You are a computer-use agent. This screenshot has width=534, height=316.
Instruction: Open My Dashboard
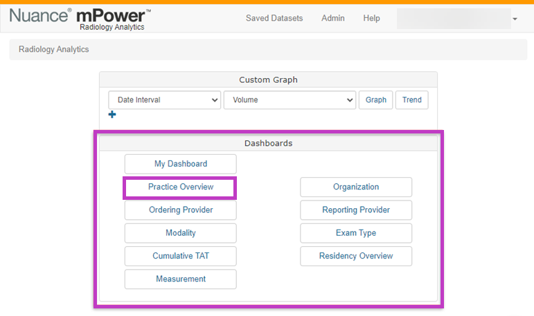tap(181, 164)
